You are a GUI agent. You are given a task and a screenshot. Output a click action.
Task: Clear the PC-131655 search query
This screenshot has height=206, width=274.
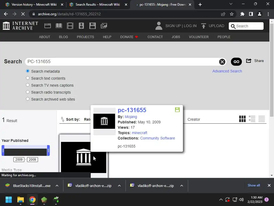click(222, 62)
